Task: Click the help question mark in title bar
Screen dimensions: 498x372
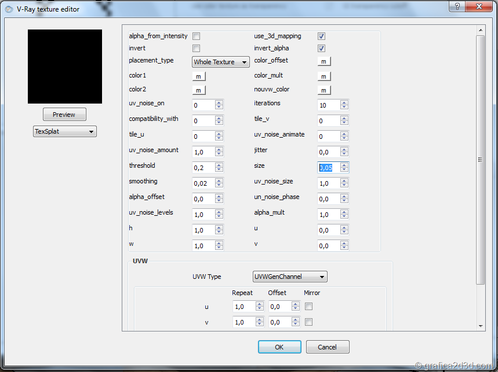Action: pos(457,6)
